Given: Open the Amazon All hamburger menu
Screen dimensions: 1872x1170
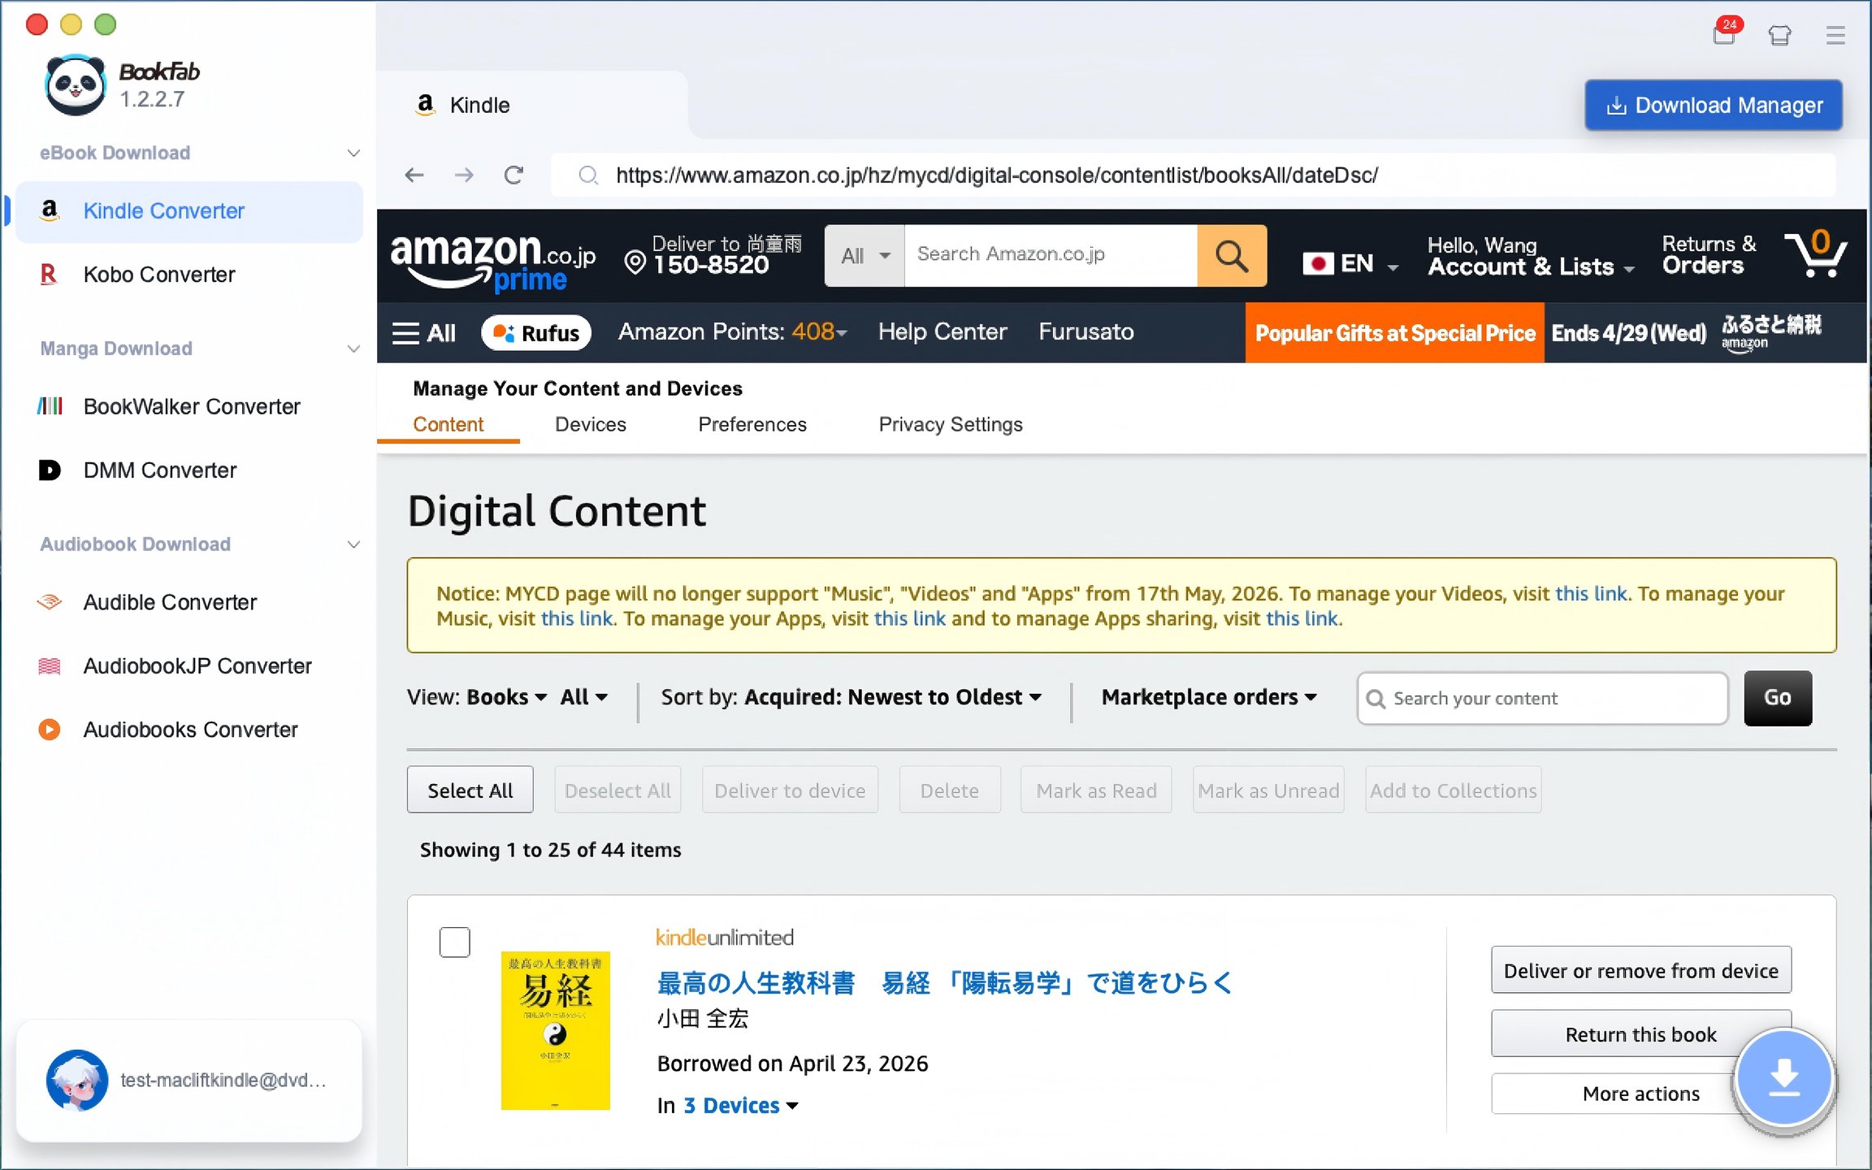Looking at the screenshot, I should pos(423,333).
